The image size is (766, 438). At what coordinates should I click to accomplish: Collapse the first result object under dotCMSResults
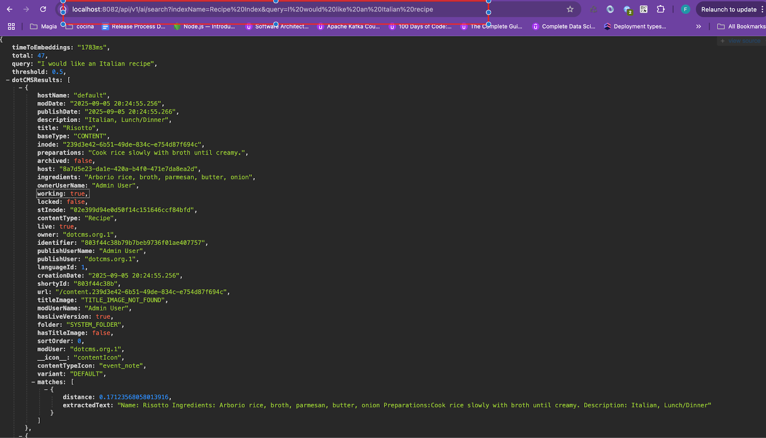click(21, 88)
